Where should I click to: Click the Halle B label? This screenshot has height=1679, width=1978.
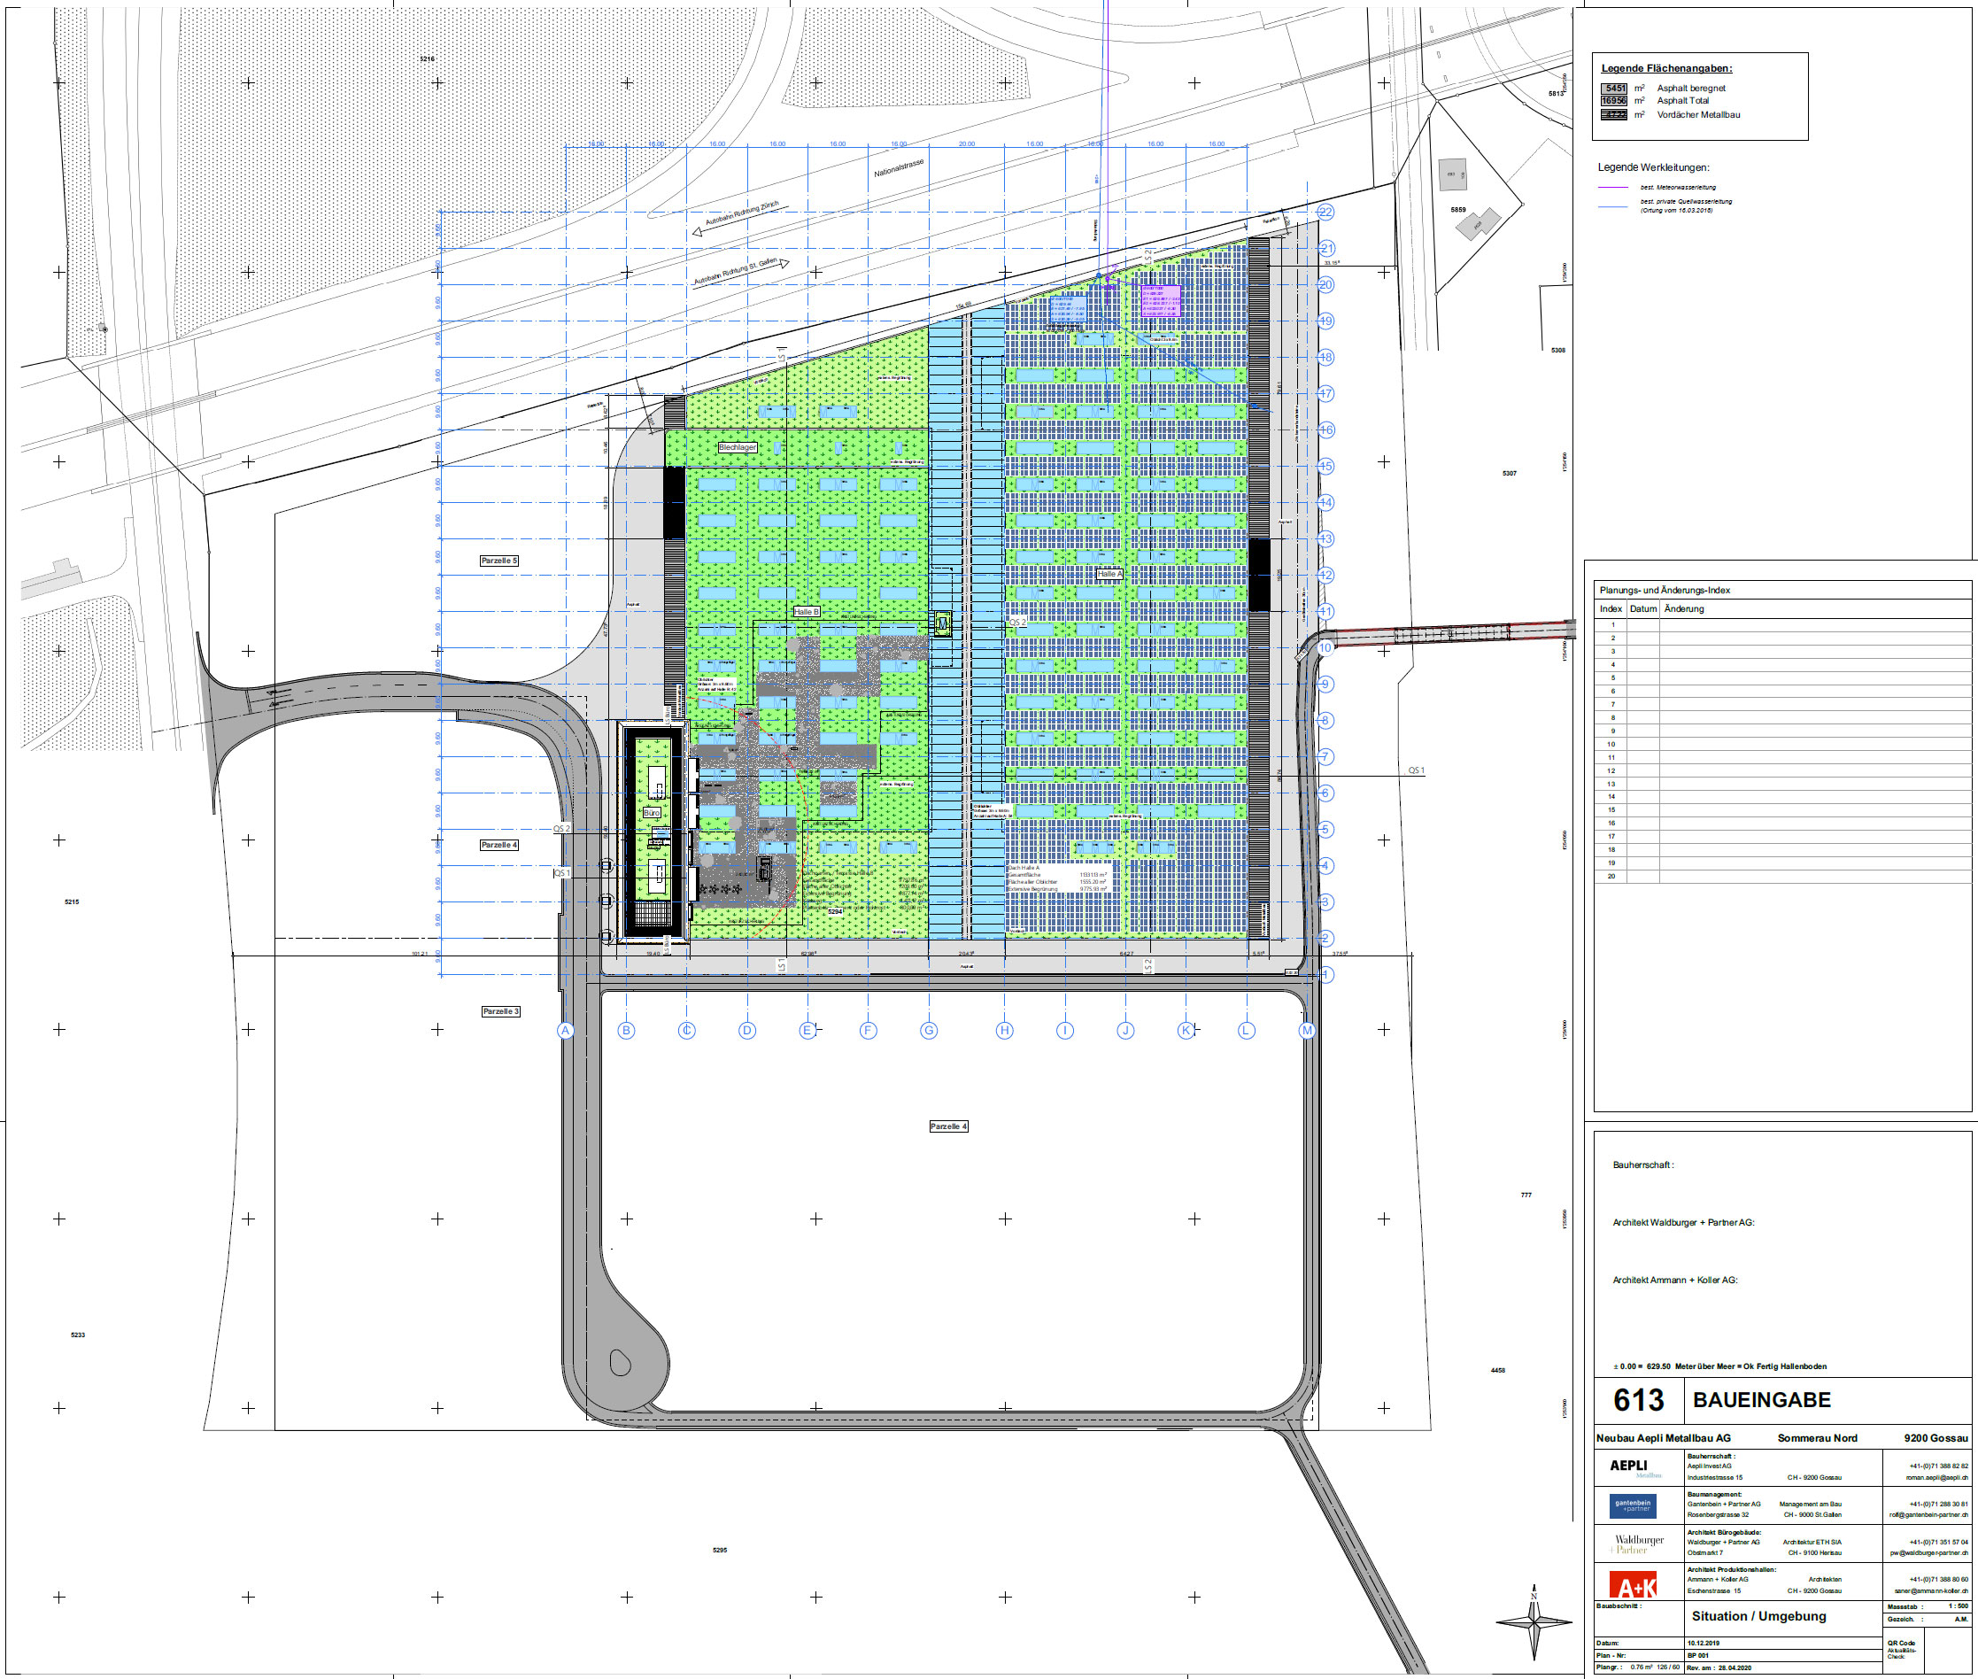806,612
